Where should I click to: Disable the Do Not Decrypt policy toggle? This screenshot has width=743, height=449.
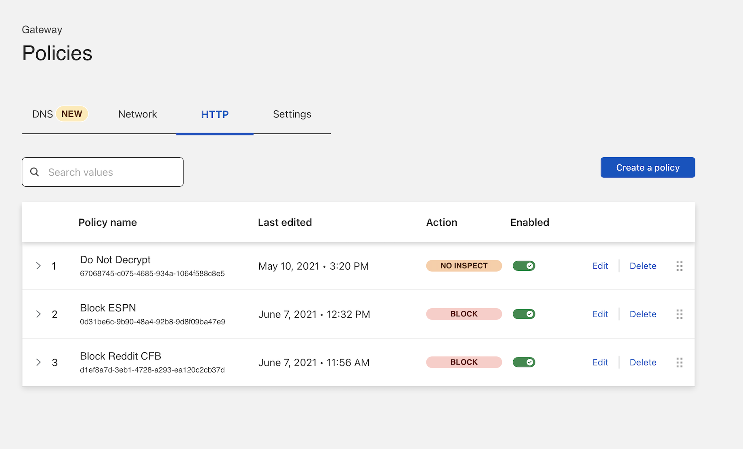524,266
